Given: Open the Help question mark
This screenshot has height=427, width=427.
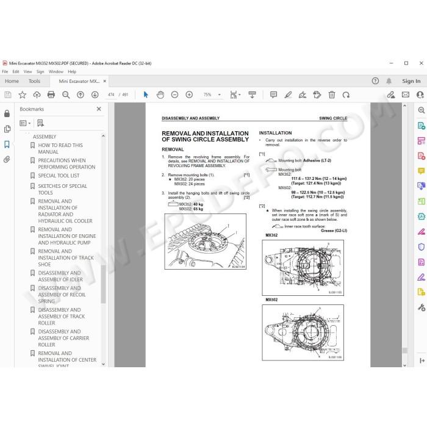Looking at the screenshot, I should (x=375, y=81).
